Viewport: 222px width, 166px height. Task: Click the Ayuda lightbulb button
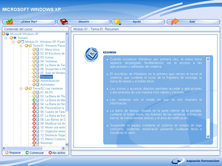tap(138, 22)
